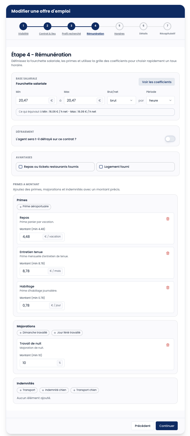Click the Précédent button
The width and height of the screenshot is (190, 436).
pos(142,426)
